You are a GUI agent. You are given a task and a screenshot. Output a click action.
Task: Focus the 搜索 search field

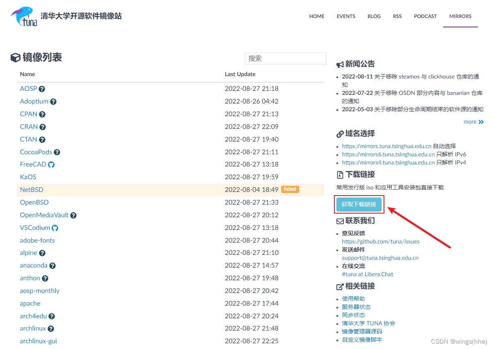(286, 59)
